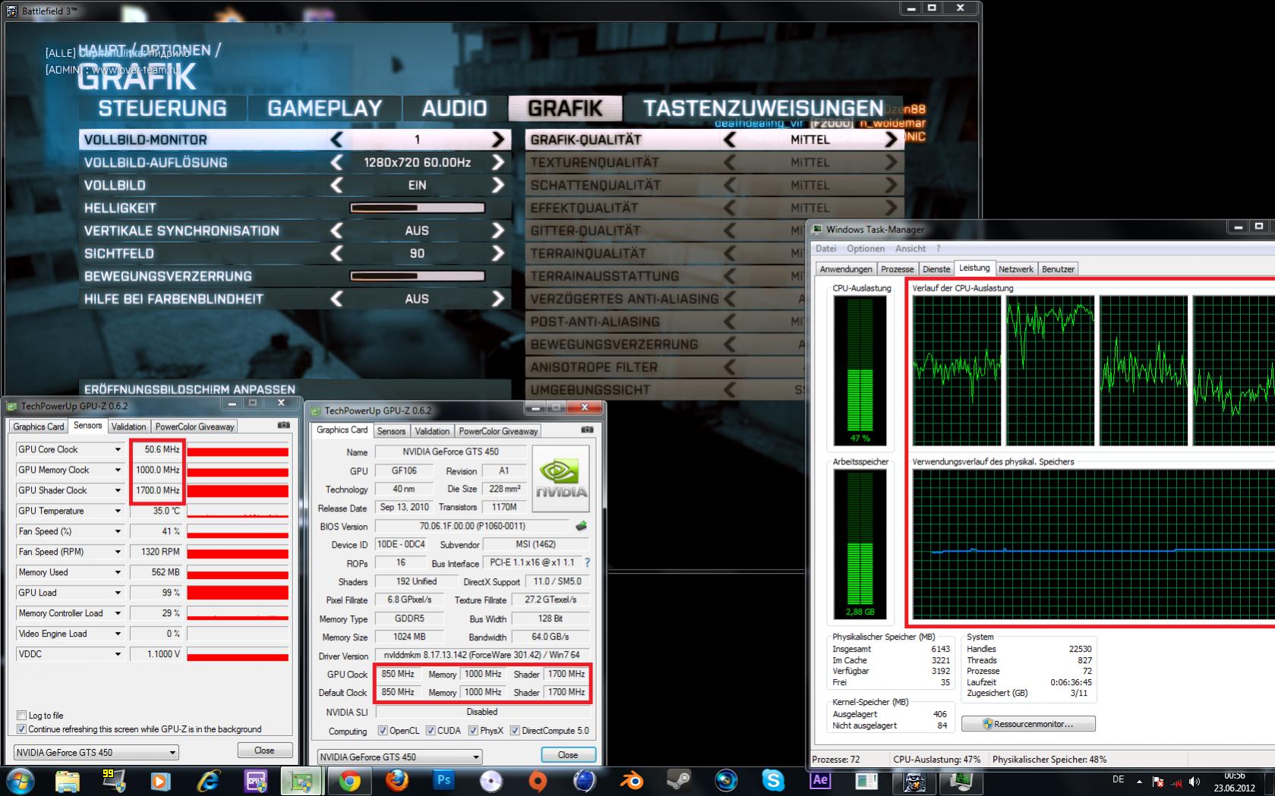Image resolution: width=1275 pixels, height=796 pixels.
Task: Open the GPU Temperature sensor dropdown
Action: 118,511
